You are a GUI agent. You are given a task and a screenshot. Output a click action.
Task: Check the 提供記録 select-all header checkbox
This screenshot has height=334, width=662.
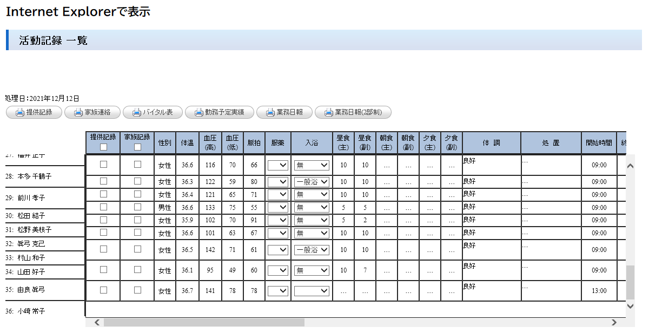tap(103, 147)
